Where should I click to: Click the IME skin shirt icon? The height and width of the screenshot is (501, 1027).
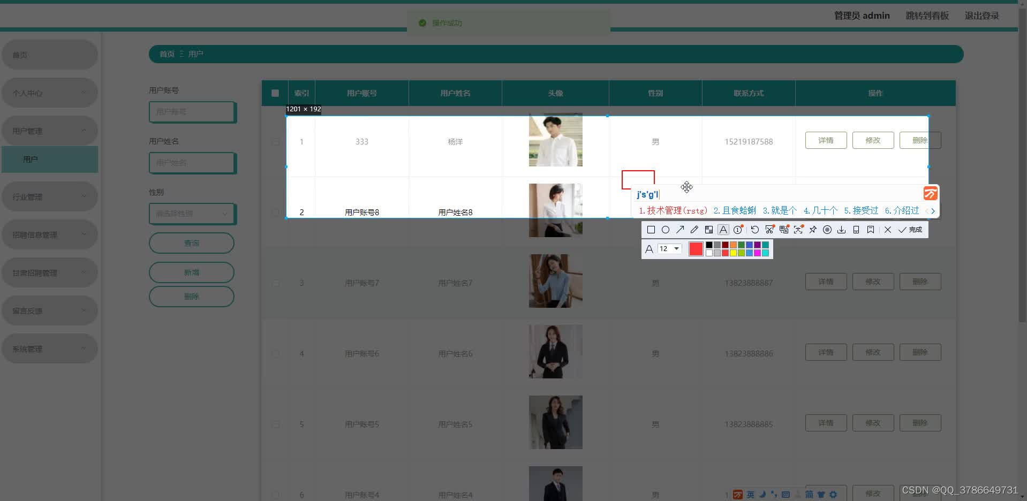click(821, 495)
